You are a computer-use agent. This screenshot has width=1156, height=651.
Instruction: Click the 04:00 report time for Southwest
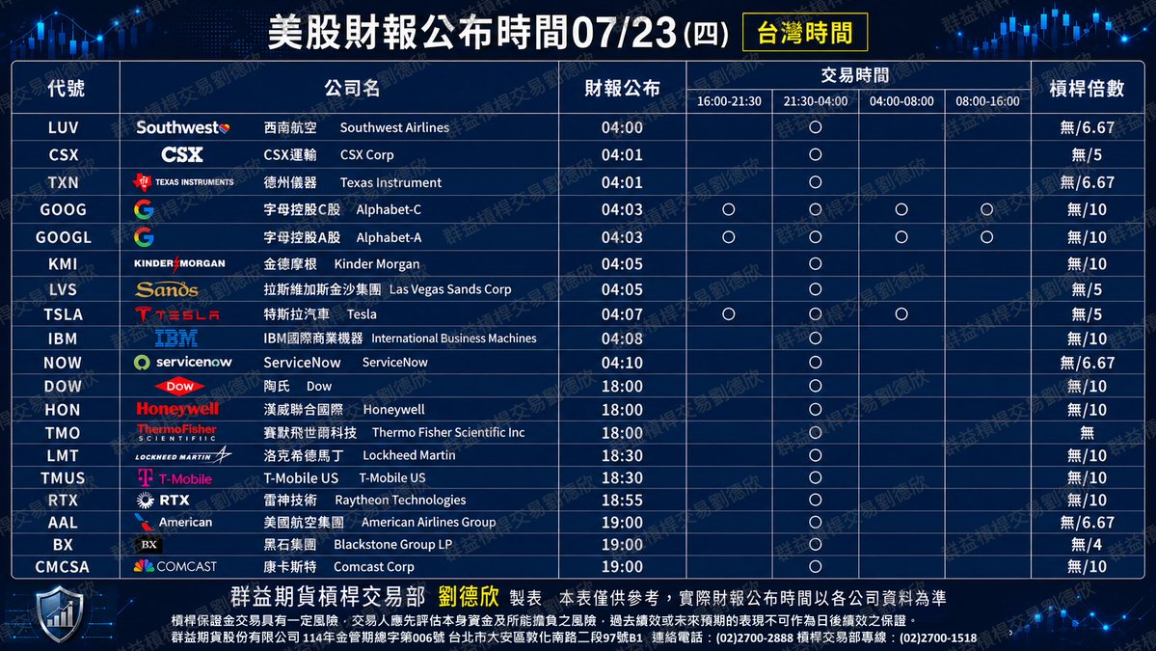point(622,127)
